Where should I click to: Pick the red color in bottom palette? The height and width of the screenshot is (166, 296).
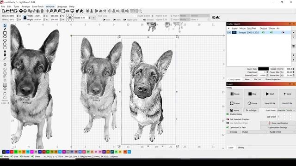tap(12, 152)
